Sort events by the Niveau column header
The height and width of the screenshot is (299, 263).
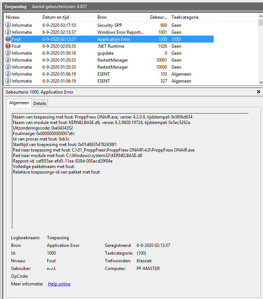click(22, 17)
